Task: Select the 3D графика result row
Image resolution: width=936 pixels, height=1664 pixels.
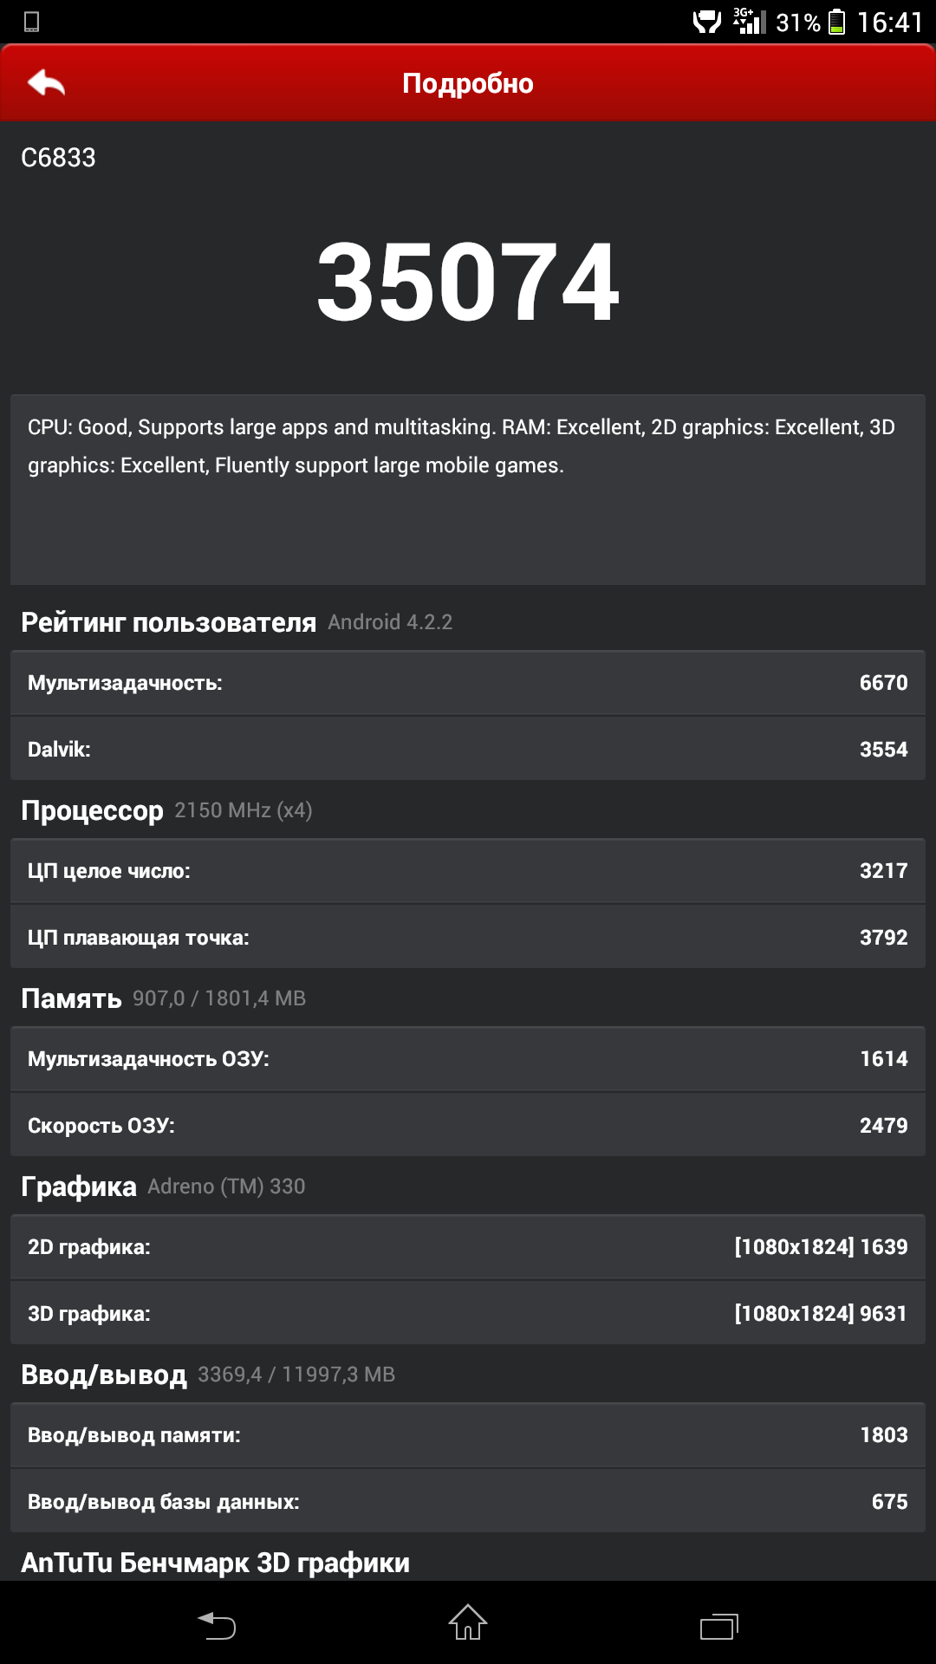Action: (x=468, y=1313)
